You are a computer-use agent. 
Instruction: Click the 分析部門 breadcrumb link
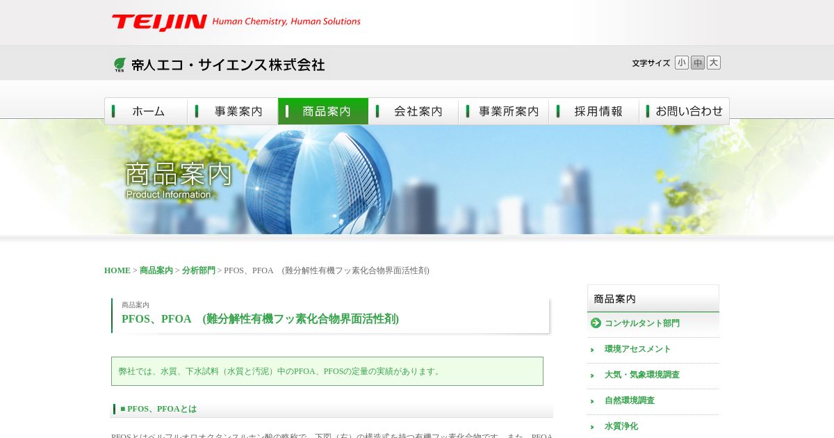[x=199, y=270]
